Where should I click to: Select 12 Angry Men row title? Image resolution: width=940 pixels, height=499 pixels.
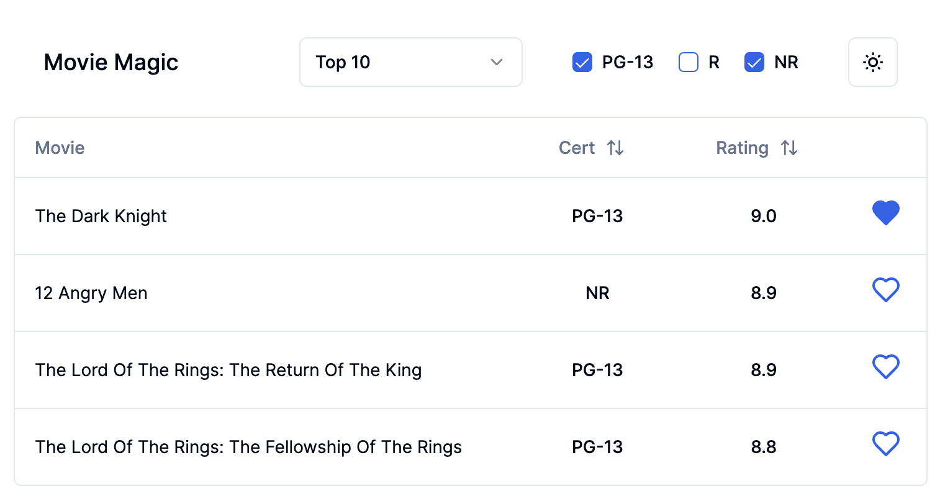(91, 293)
